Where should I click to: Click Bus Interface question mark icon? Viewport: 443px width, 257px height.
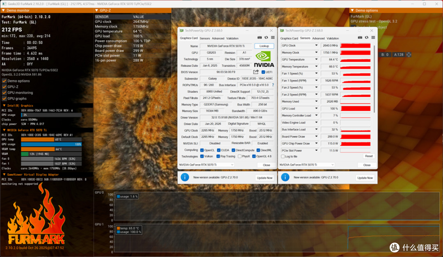(273, 85)
